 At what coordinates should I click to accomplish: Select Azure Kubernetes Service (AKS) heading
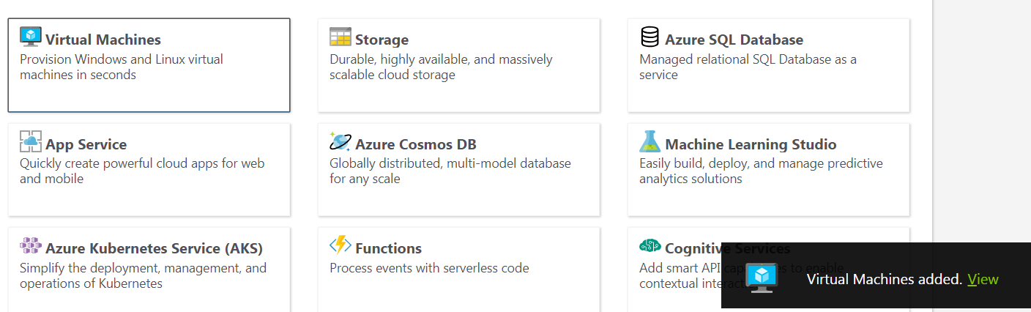point(154,248)
